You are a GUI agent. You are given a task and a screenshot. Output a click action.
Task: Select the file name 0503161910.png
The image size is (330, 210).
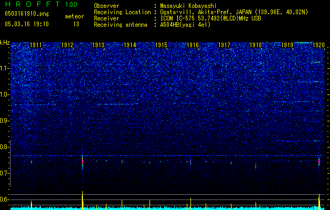pos(27,14)
